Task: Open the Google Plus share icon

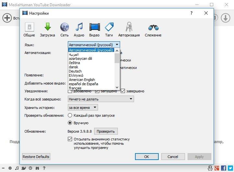Action: tap(217, 168)
